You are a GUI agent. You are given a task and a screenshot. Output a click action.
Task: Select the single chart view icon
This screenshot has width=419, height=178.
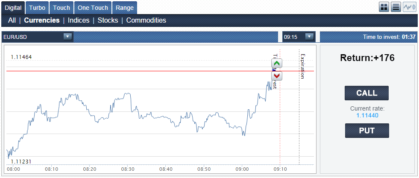409,7
